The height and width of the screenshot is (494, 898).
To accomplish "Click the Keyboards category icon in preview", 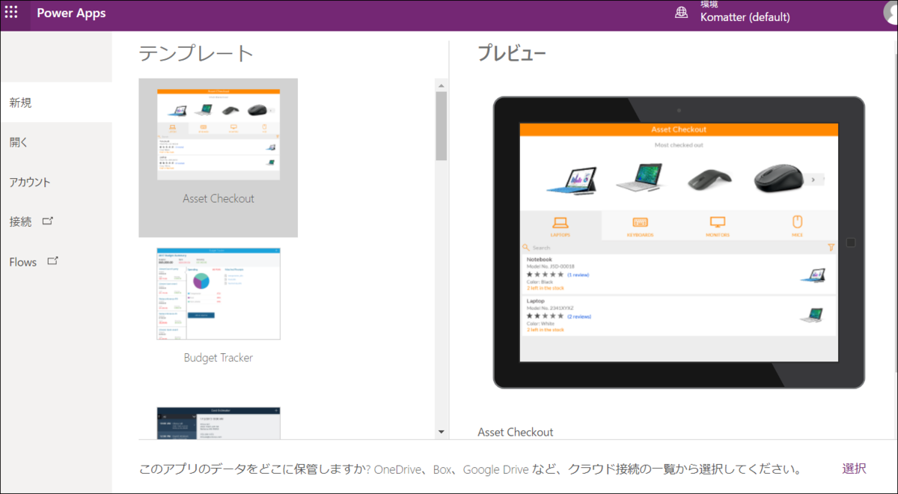I will point(640,222).
